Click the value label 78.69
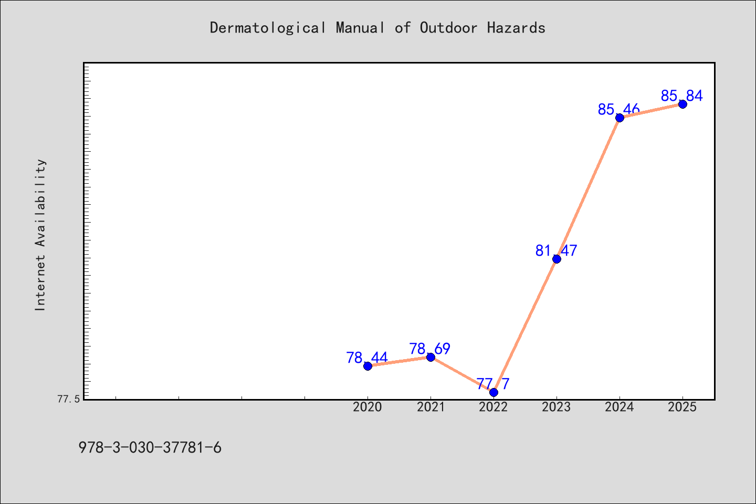 [430, 349]
